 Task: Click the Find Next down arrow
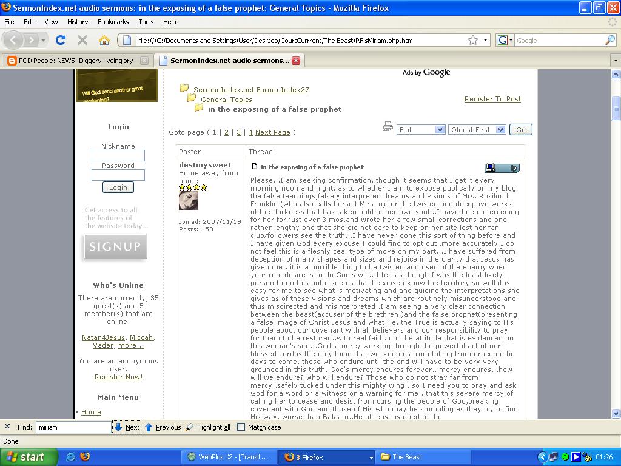pos(118,427)
